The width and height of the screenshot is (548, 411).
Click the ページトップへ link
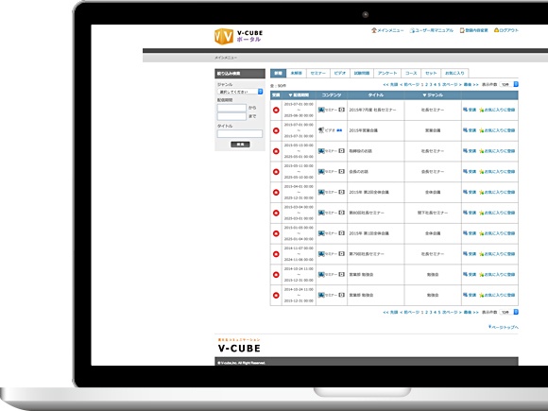504,327
